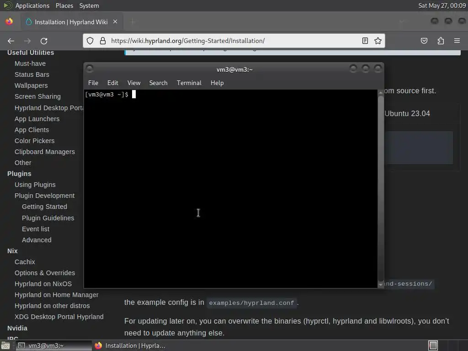Open a new Firefox tab with plus

[x=133, y=22]
